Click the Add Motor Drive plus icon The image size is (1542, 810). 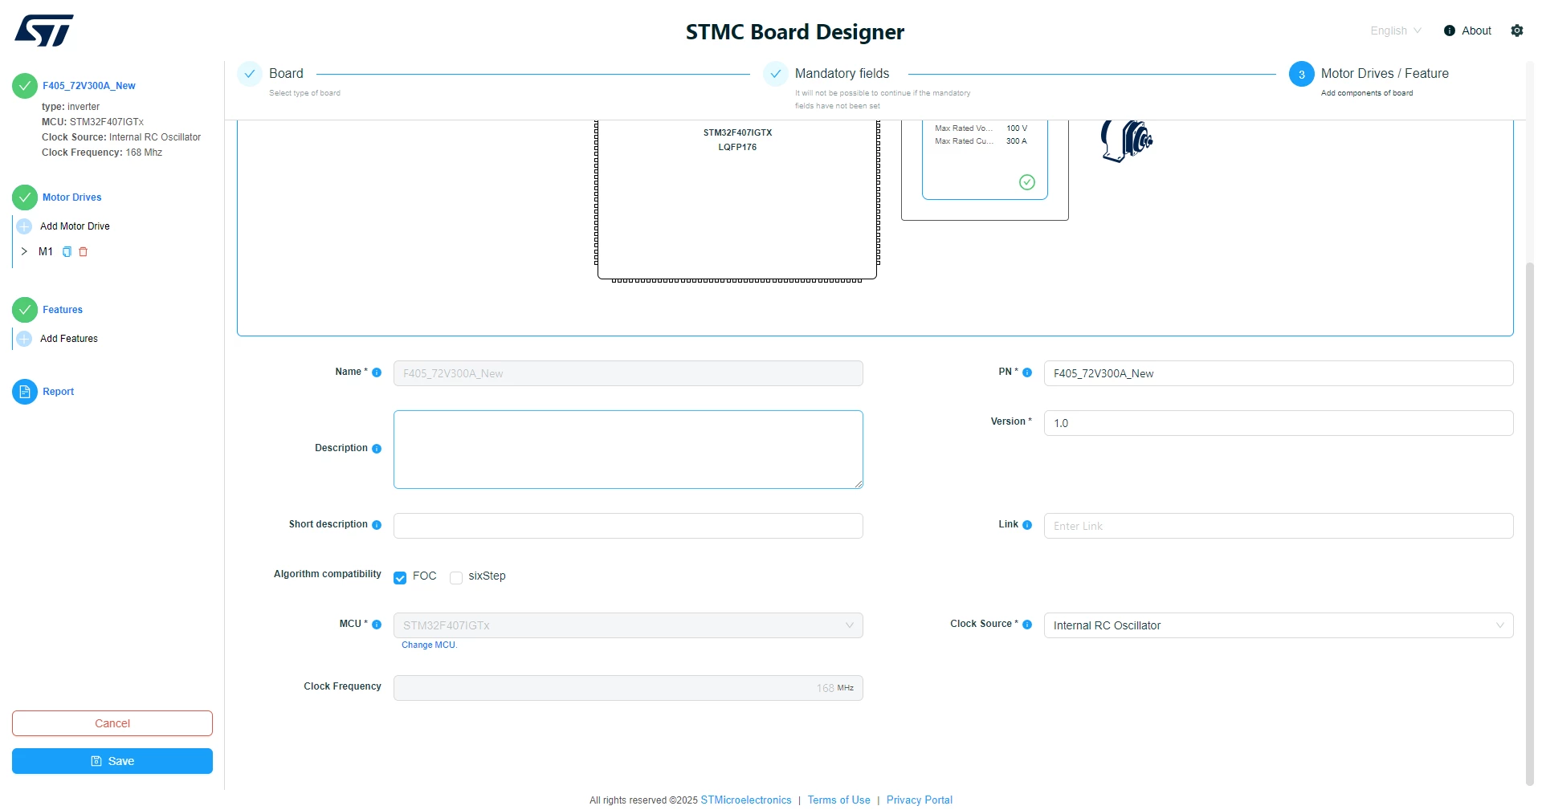pyautogui.click(x=24, y=226)
